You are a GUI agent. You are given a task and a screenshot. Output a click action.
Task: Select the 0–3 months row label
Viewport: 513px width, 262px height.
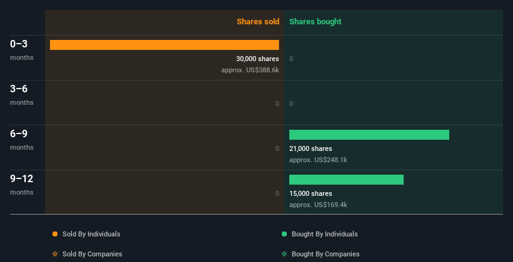tap(22, 50)
